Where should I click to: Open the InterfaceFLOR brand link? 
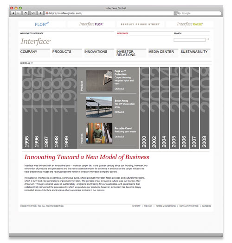(x=91, y=24)
